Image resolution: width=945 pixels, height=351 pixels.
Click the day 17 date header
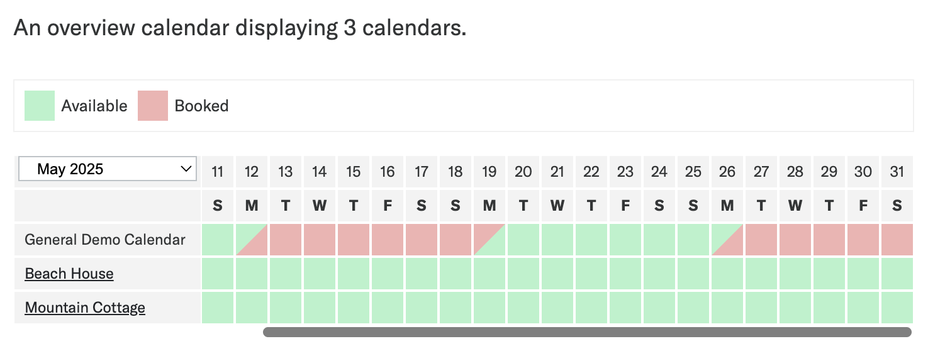click(422, 172)
